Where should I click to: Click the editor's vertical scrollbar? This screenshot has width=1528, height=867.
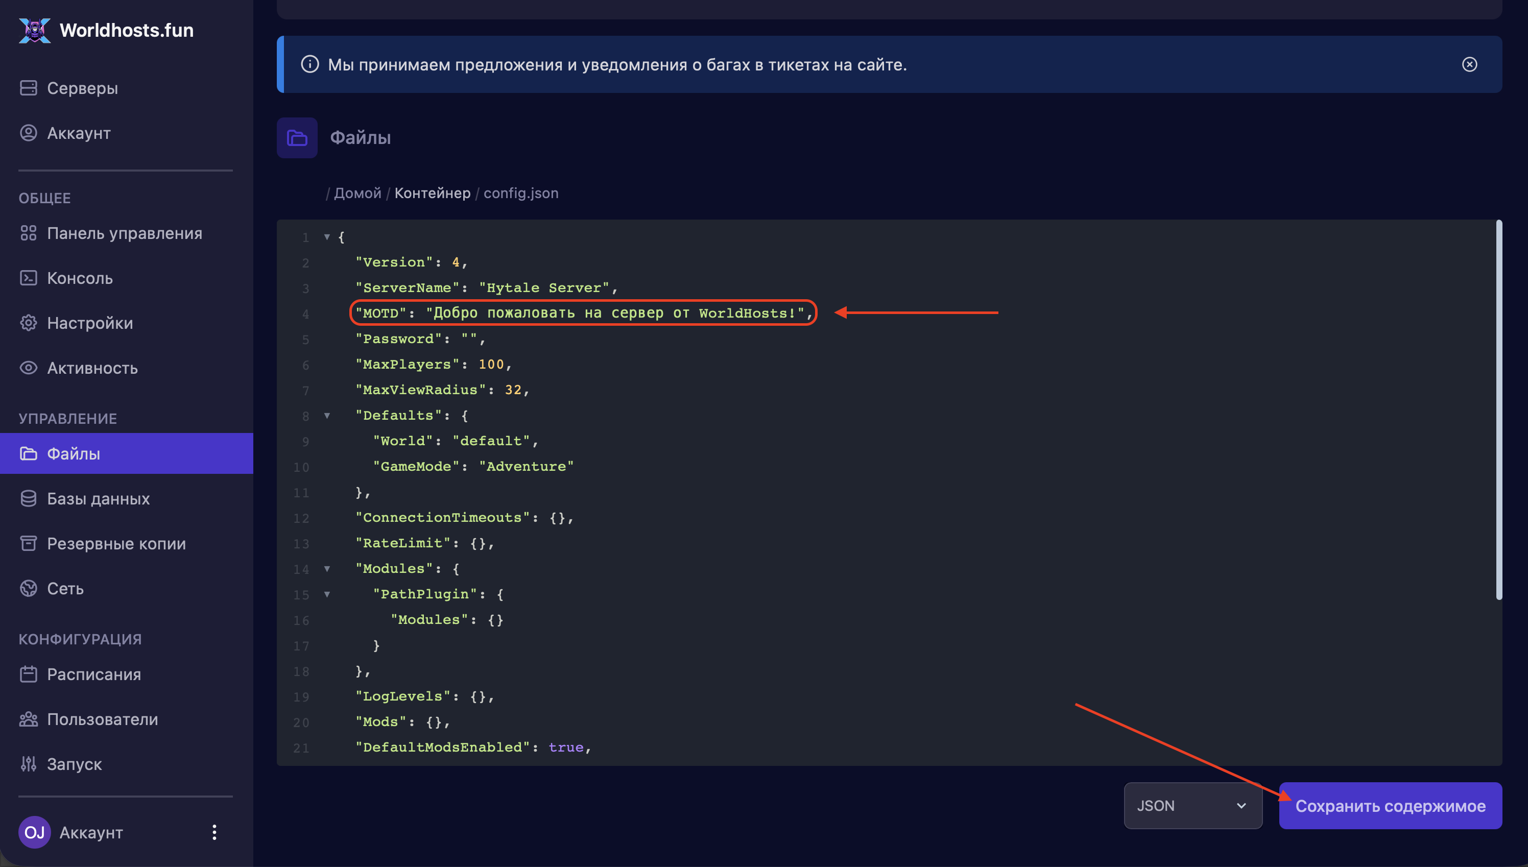pyautogui.click(x=1498, y=410)
